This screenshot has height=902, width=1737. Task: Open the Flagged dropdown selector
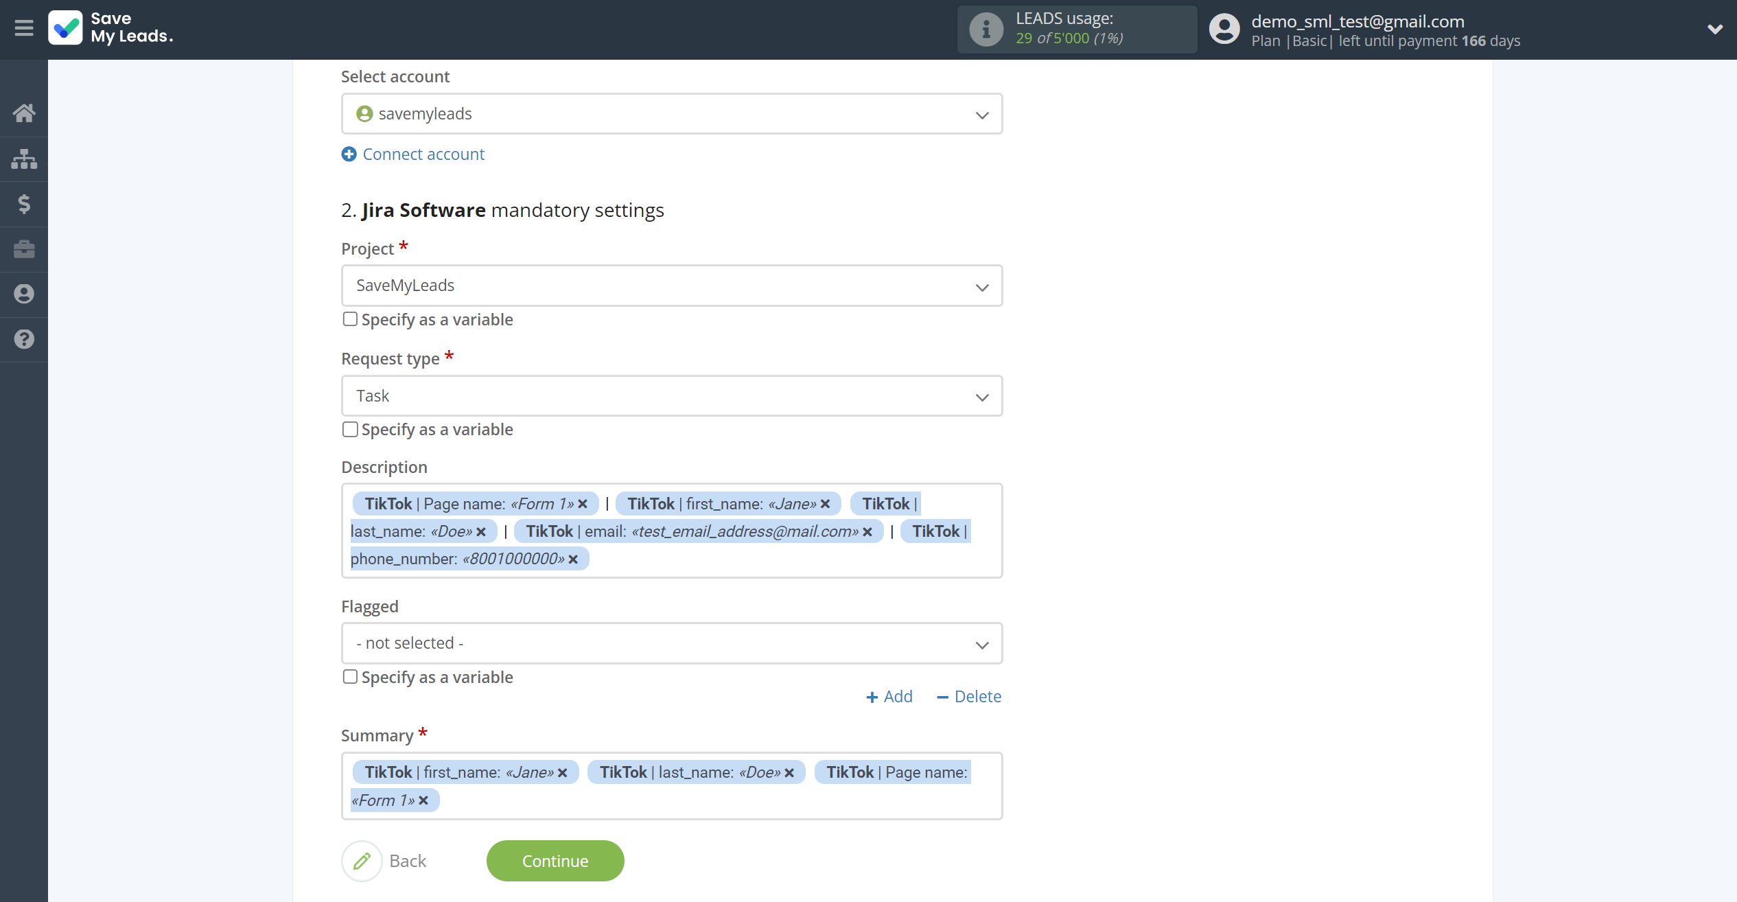[671, 643]
